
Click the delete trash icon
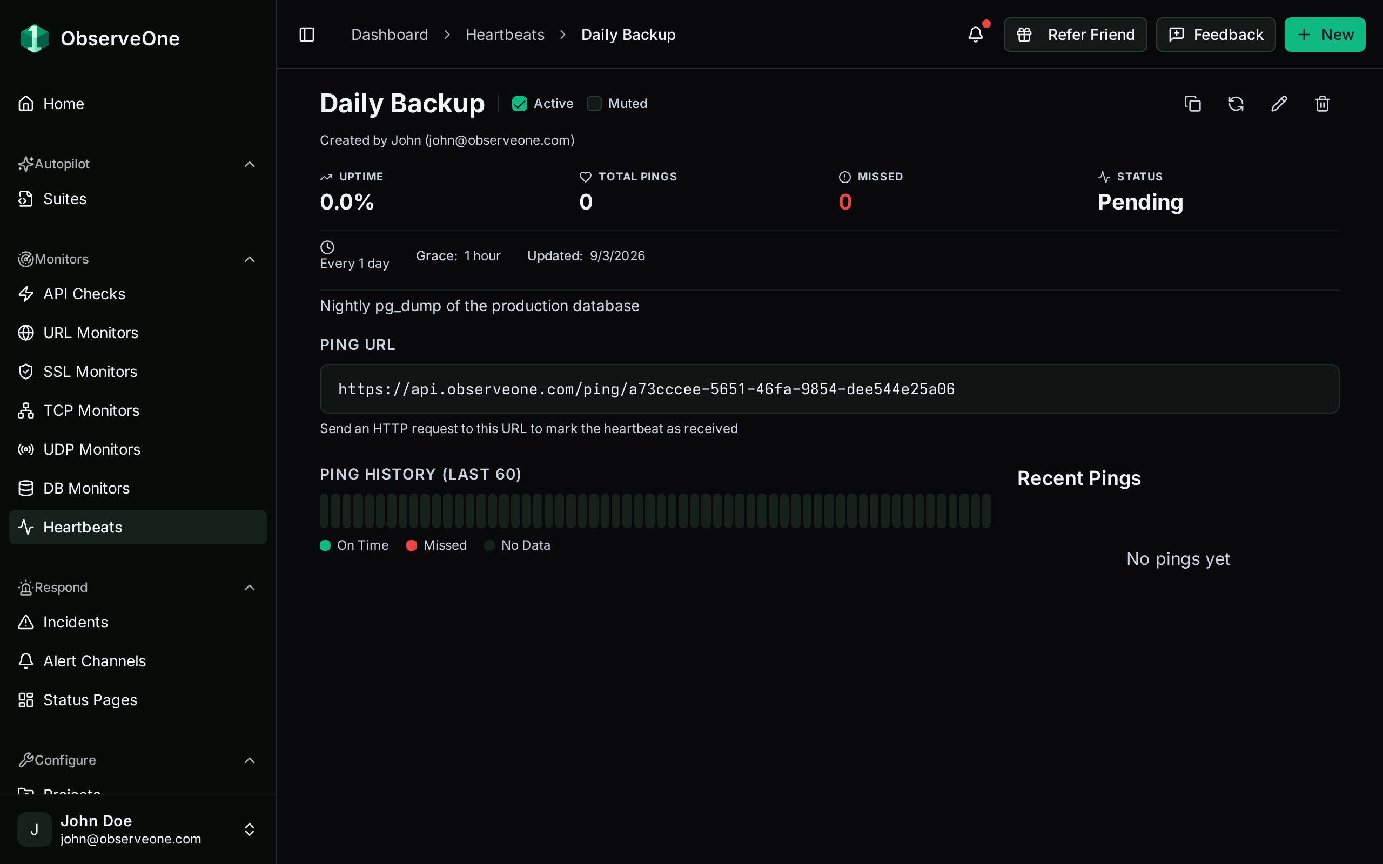click(1322, 104)
